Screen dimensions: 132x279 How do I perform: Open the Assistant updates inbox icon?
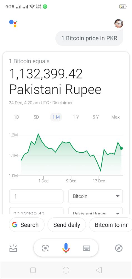pos(13,248)
